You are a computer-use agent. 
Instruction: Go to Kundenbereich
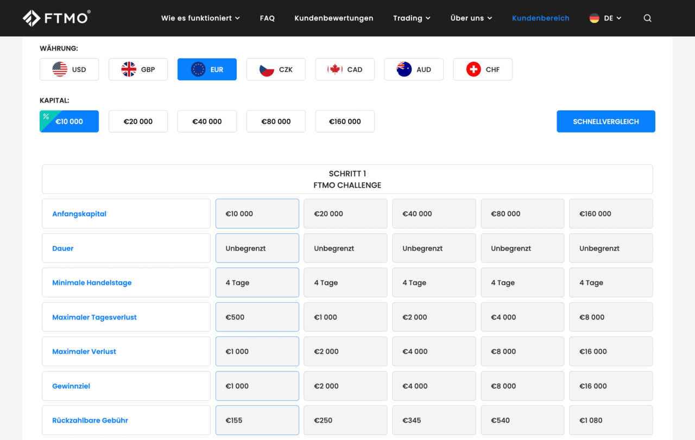(x=541, y=18)
